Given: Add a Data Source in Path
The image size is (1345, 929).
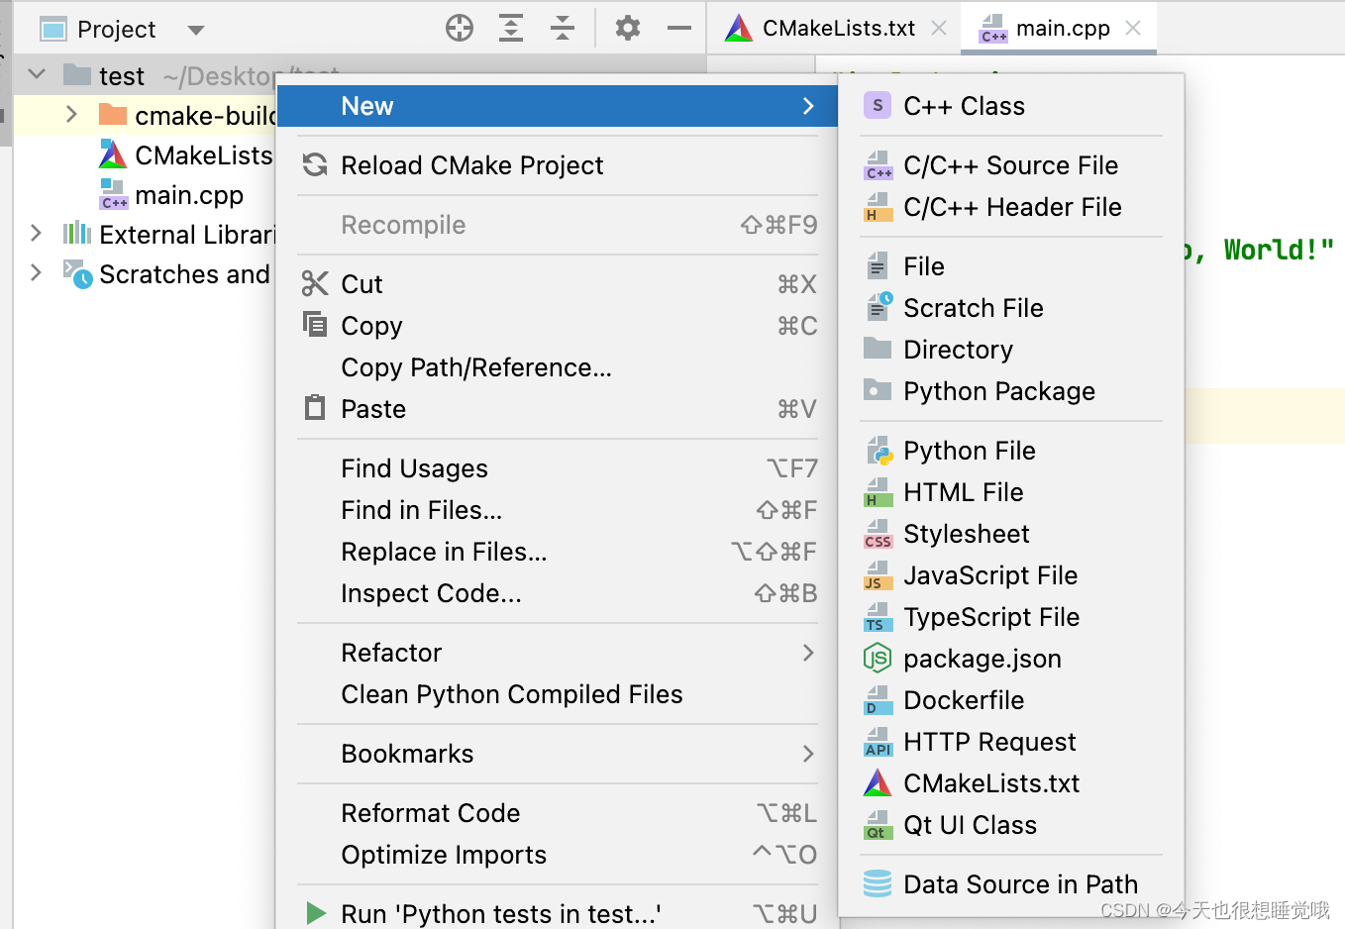Looking at the screenshot, I should click(x=1022, y=884).
